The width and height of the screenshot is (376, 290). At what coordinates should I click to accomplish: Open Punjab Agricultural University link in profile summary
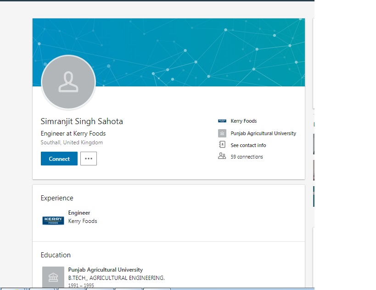click(263, 133)
